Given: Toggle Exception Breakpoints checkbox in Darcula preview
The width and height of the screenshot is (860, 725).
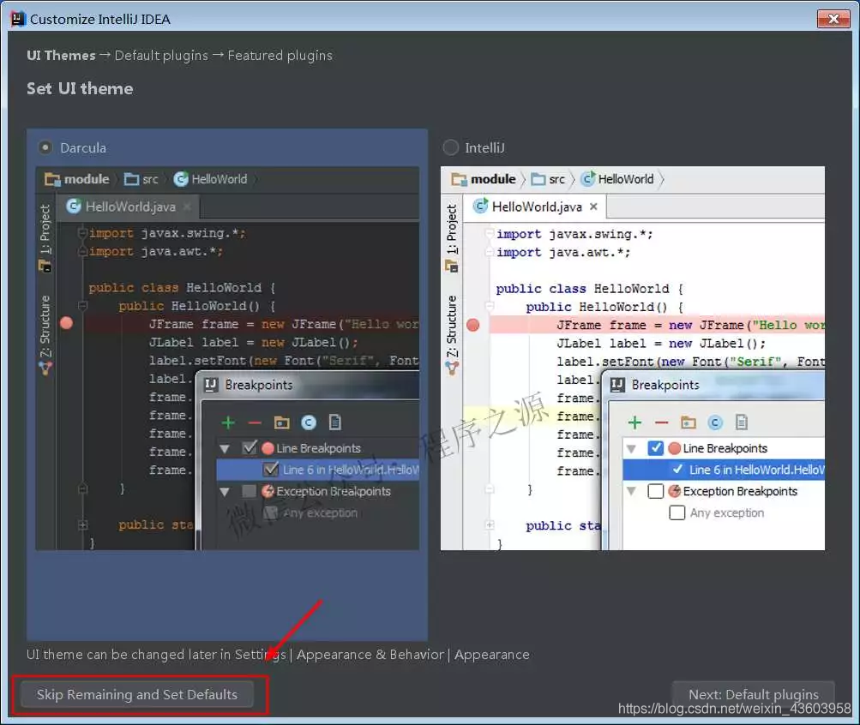Looking at the screenshot, I should pyautogui.click(x=249, y=491).
